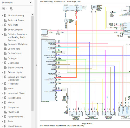Expand the Anti-Theft bookmark
Viewport: 130px width, 128px height.
(x=2, y=25)
